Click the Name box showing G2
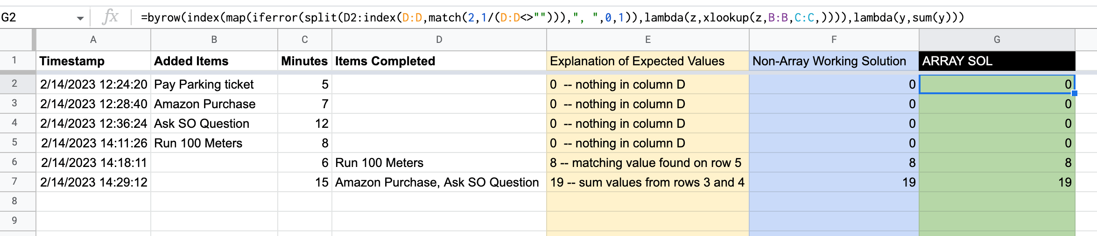This screenshot has height=236, width=1097. pyautogui.click(x=37, y=18)
